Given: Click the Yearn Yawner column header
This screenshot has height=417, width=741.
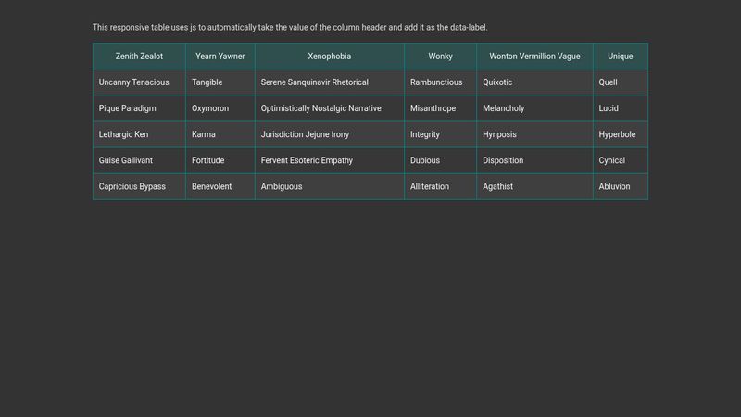Looking at the screenshot, I should (220, 57).
